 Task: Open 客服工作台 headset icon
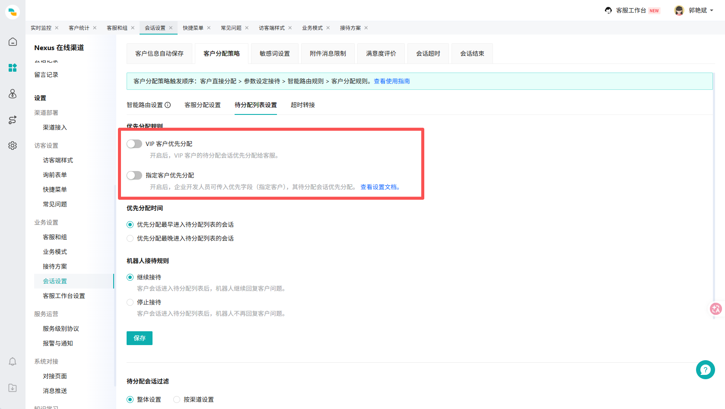click(608, 10)
